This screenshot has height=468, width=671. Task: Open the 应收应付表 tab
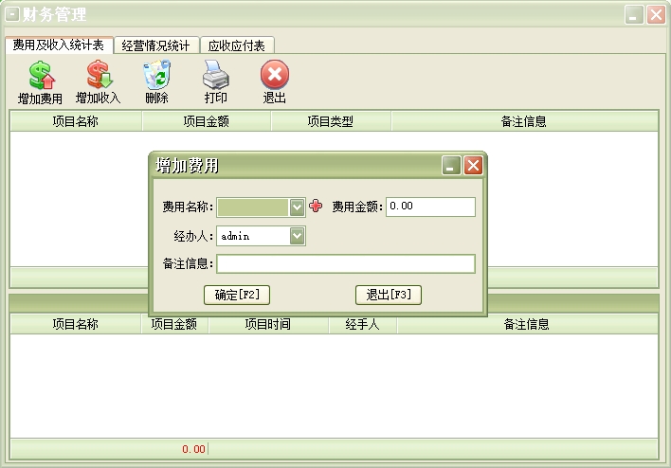coord(237,45)
